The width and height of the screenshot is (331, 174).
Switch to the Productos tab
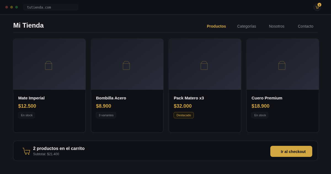click(x=217, y=26)
